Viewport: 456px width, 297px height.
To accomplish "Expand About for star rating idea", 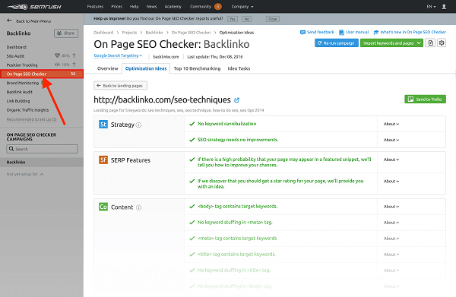I will point(391,181).
